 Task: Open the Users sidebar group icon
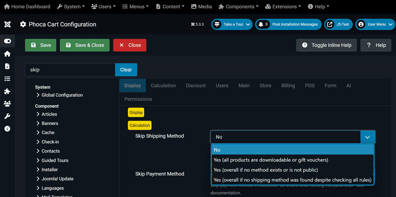(x=7, y=104)
